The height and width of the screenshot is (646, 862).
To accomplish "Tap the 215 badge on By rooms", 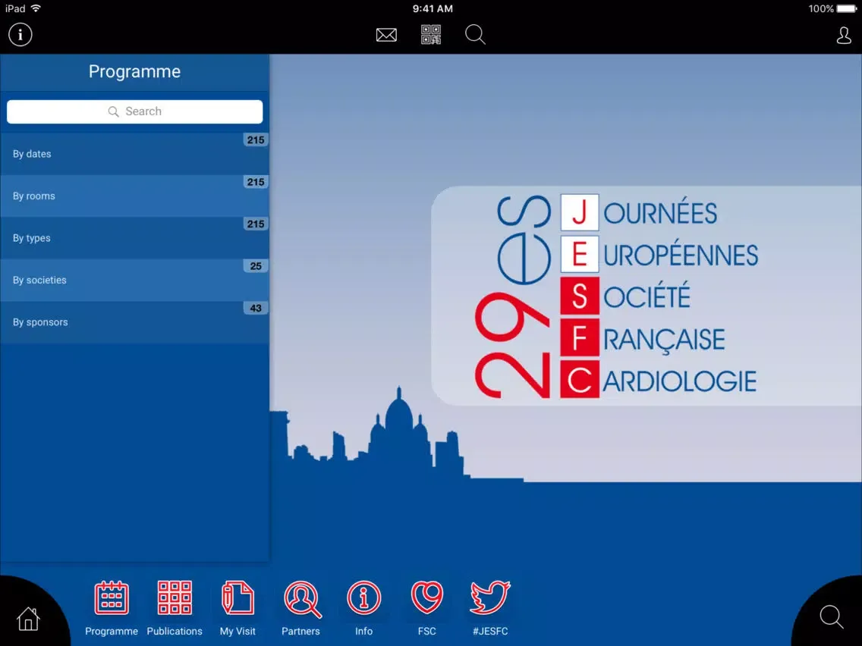I will click(256, 182).
